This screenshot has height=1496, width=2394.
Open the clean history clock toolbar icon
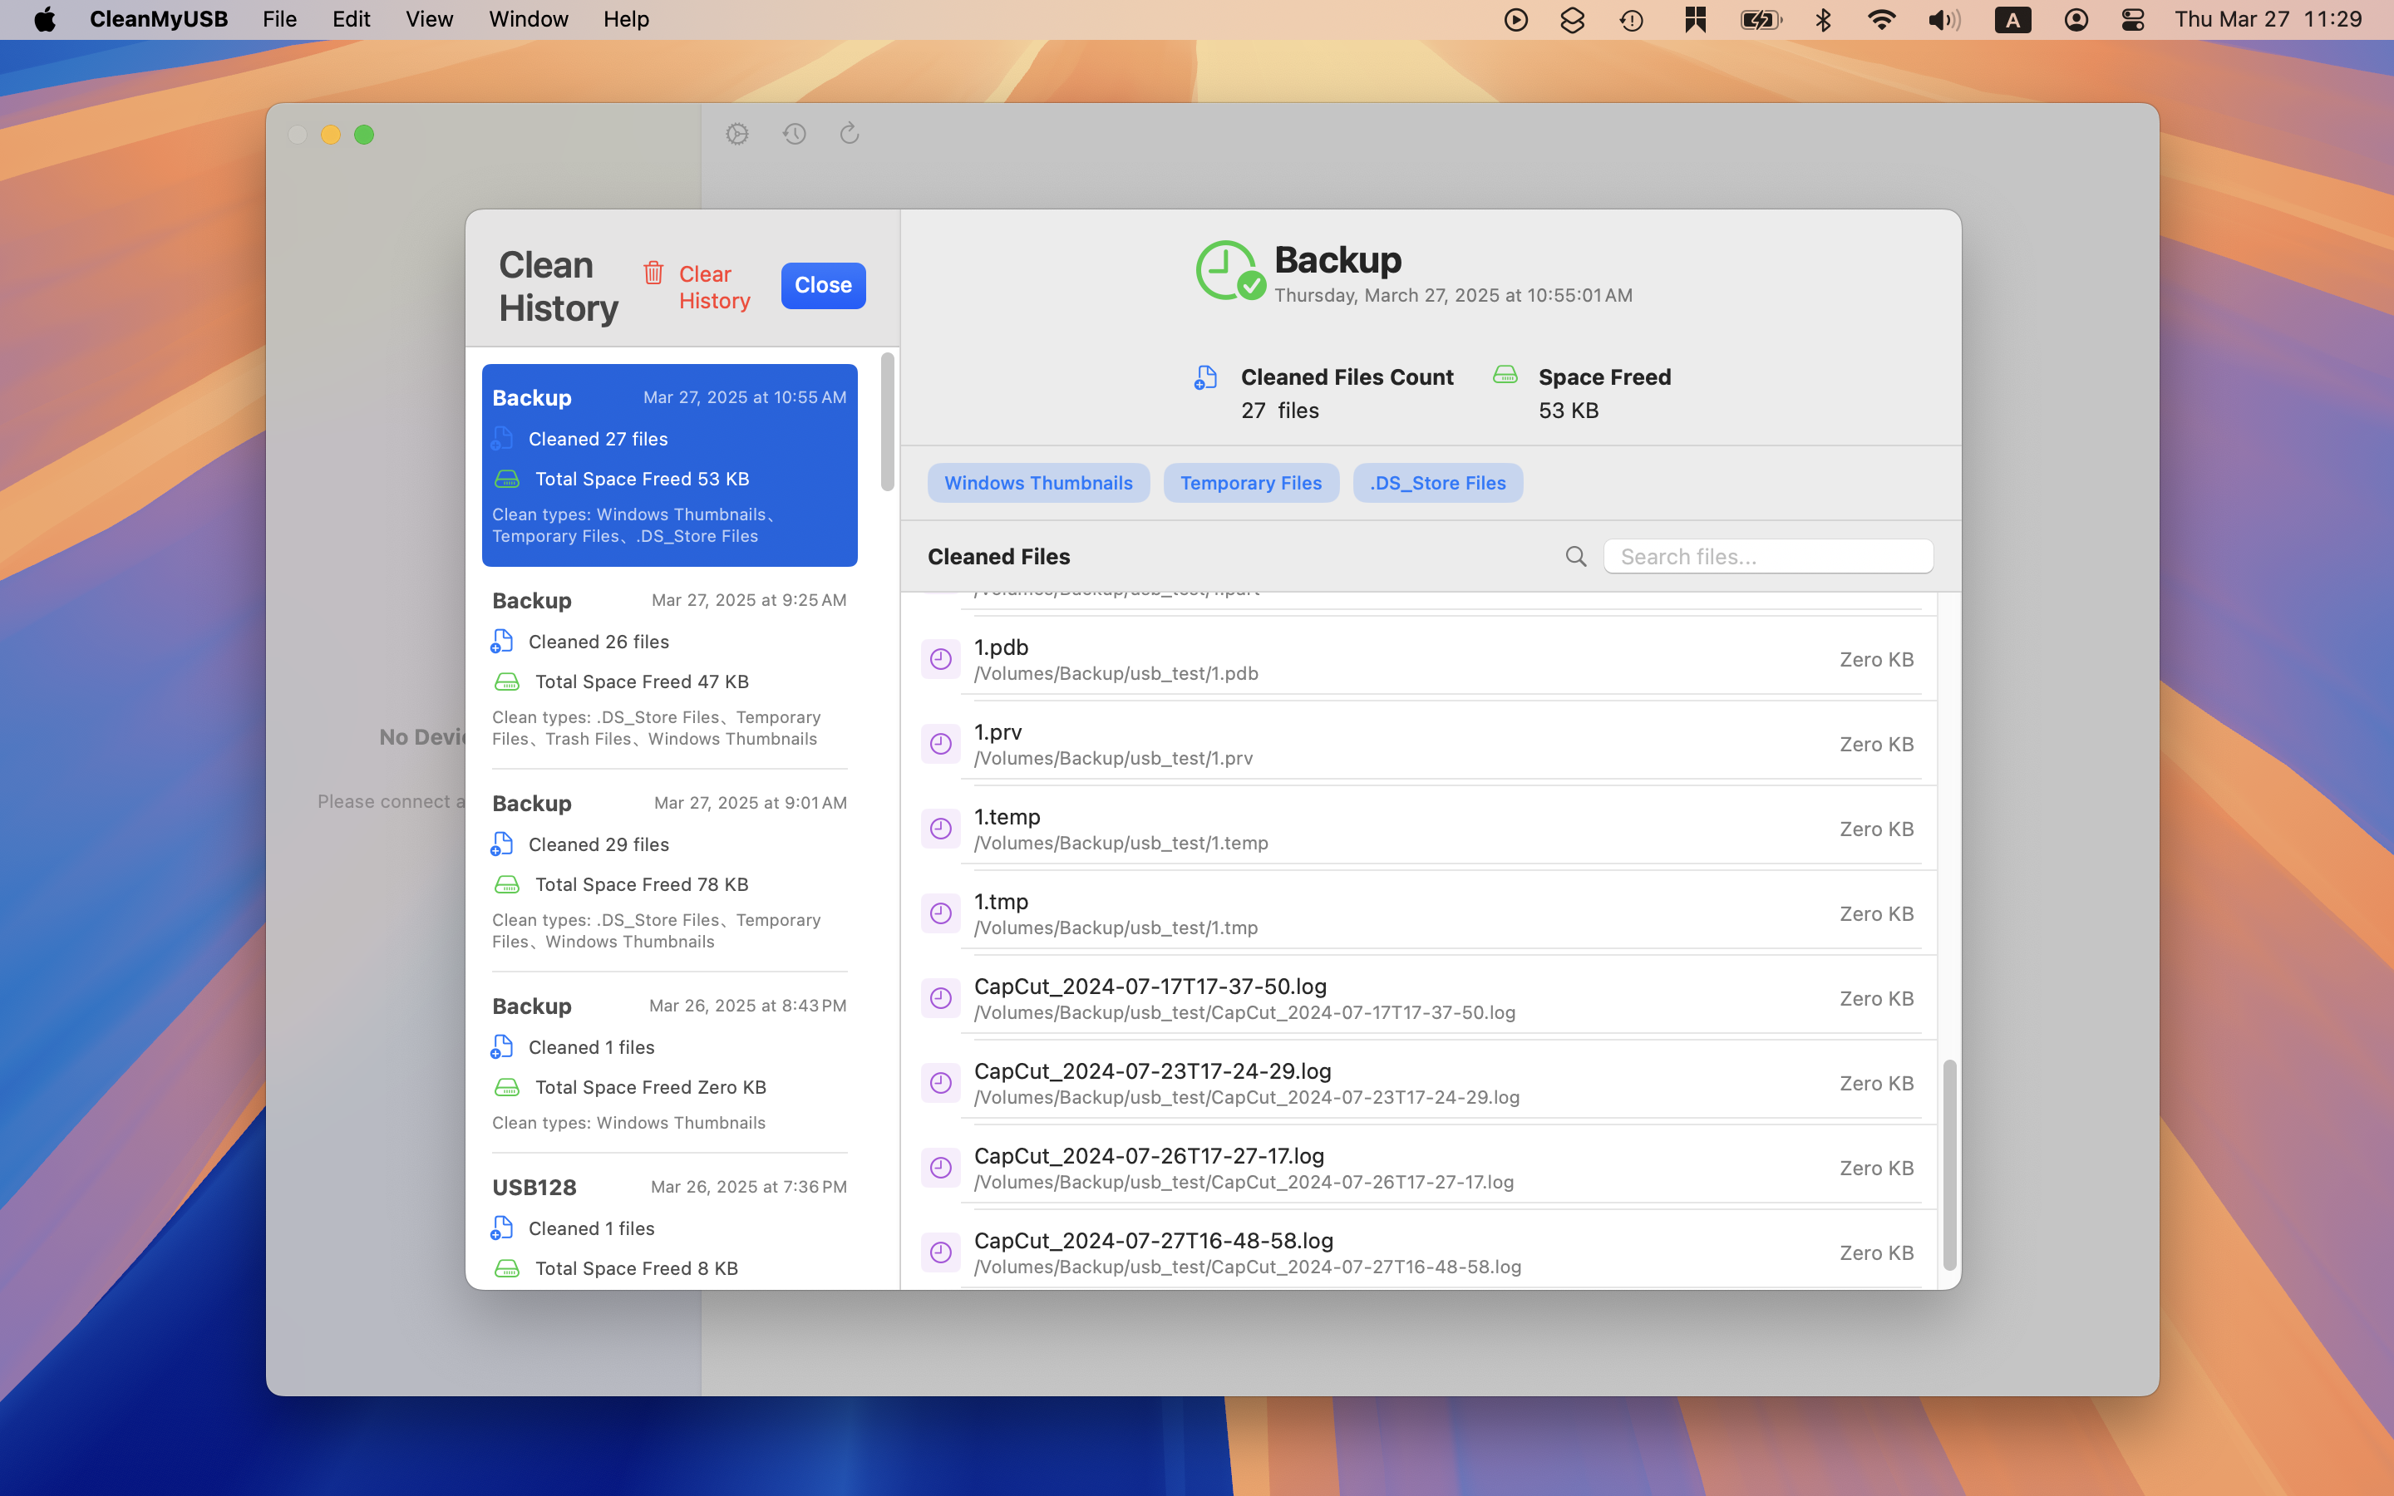coord(795,134)
